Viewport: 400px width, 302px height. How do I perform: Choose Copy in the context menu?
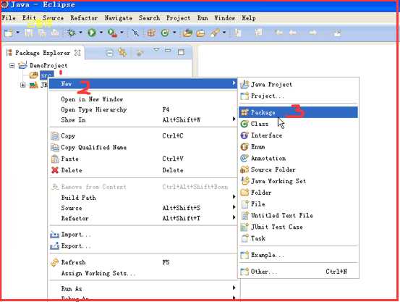[x=143, y=136]
